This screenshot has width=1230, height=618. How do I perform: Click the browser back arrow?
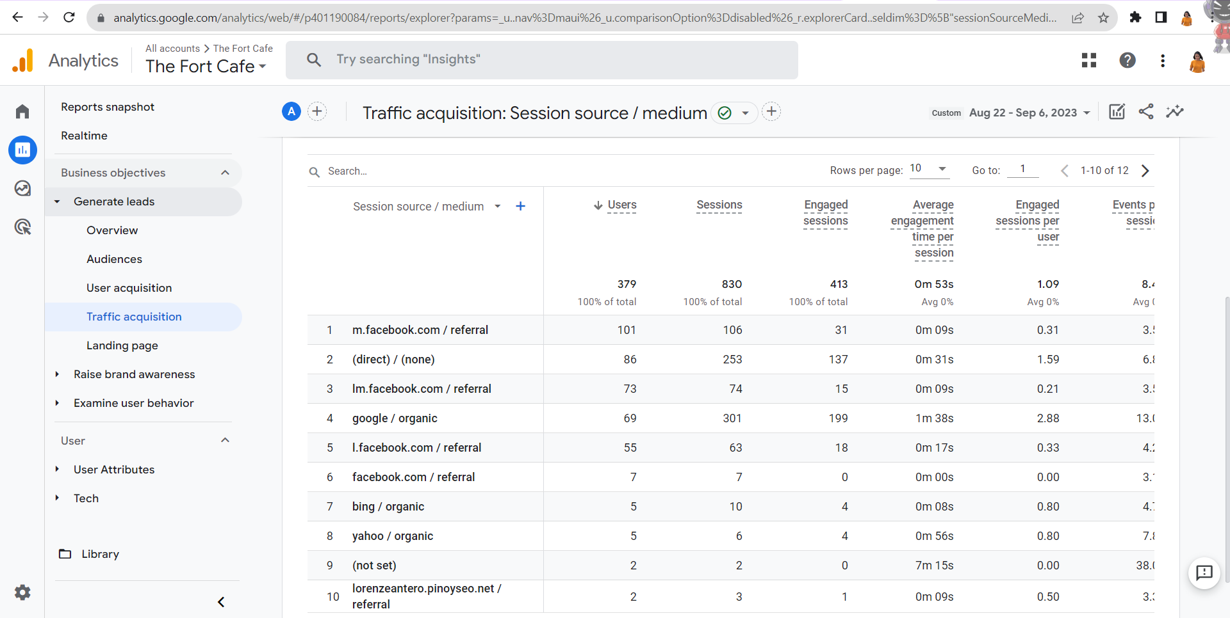coord(17,17)
